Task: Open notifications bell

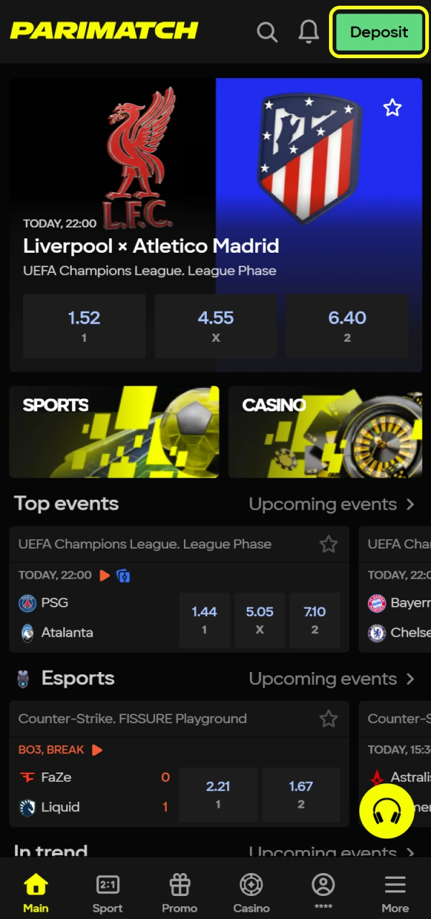Action: click(308, 32)
